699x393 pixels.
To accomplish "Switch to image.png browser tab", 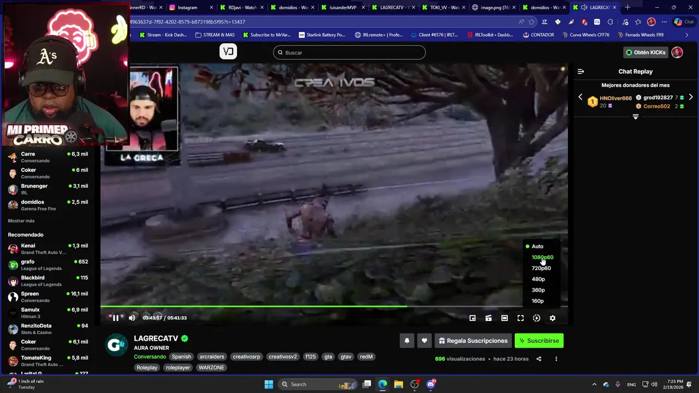I will pyautogui.click(x=494, y=8).
